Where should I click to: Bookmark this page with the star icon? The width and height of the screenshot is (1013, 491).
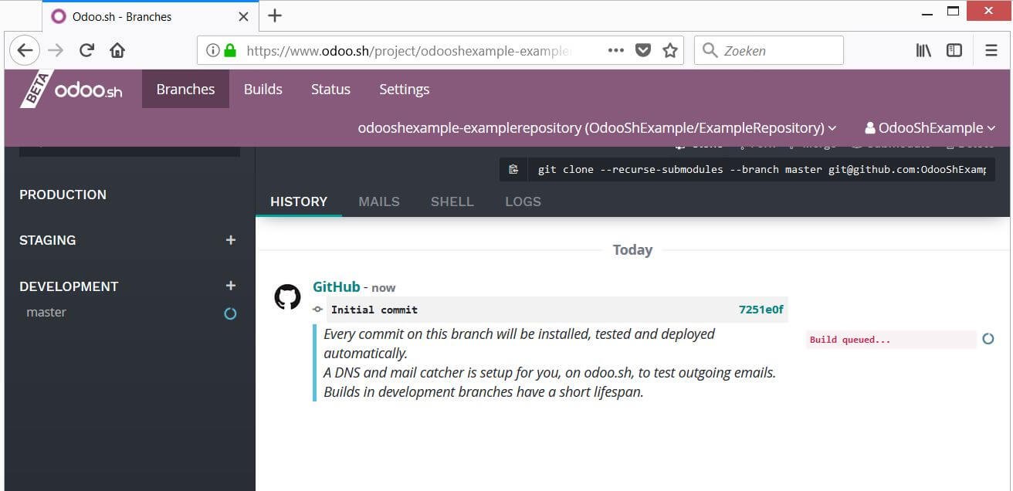point(670,50)
